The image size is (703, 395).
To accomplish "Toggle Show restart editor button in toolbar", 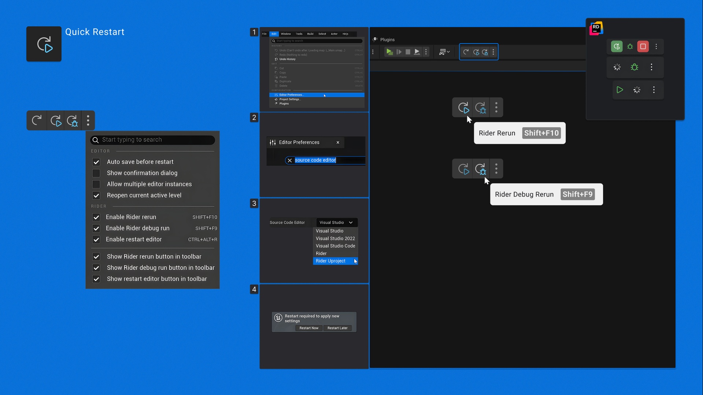I will [x=96, y=279].
